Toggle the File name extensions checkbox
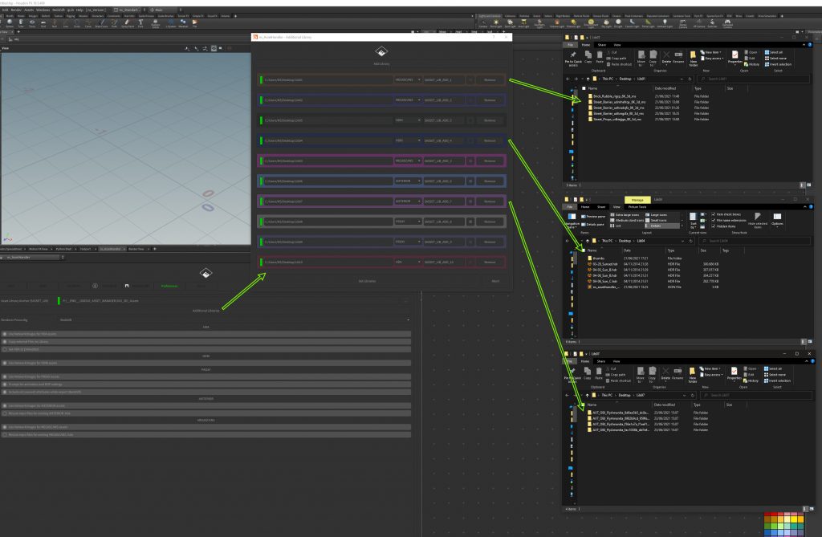This screenshot has width=822, height=537. click(714, 220)
